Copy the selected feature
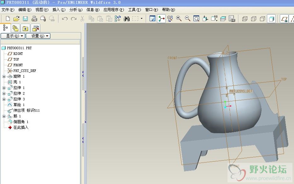 click(91, 19)
